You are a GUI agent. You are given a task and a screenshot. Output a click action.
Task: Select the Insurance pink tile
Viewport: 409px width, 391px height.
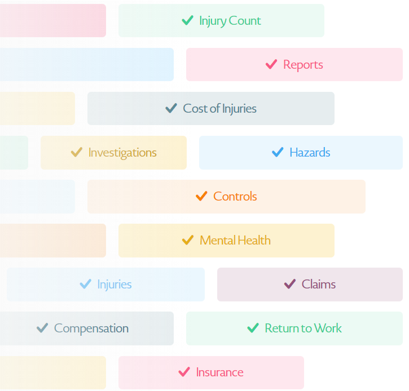[x=211, y=372]
